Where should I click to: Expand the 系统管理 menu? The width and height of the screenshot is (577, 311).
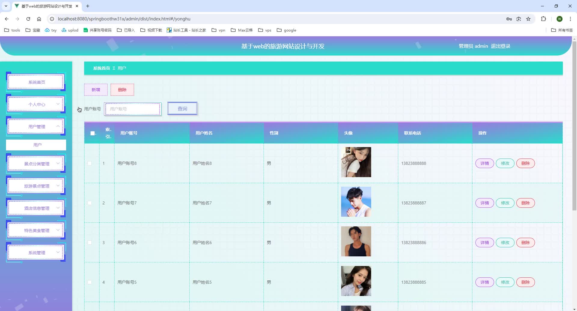[36, 252]
